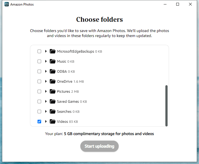Click the Saved Games folder icon
This screenshot has height=164, width=199.
pyautogui.click(x=53, y=101)
